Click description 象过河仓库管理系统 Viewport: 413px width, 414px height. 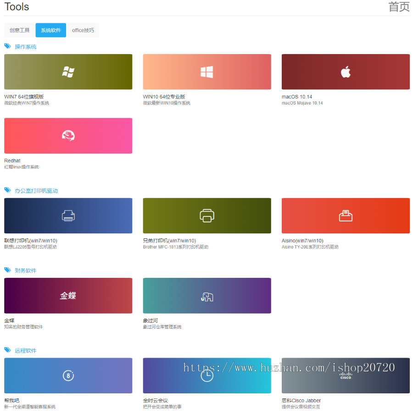(162, 327)
